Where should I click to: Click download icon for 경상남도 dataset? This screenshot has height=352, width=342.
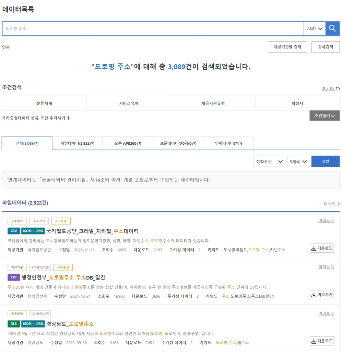tap(314, 341)
